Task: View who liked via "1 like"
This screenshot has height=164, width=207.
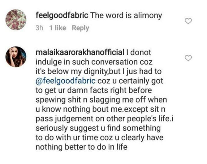Action: tap(57, 28)
